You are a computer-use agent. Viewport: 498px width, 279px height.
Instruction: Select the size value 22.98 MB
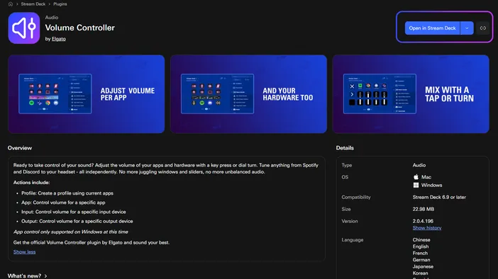[423, 210]
